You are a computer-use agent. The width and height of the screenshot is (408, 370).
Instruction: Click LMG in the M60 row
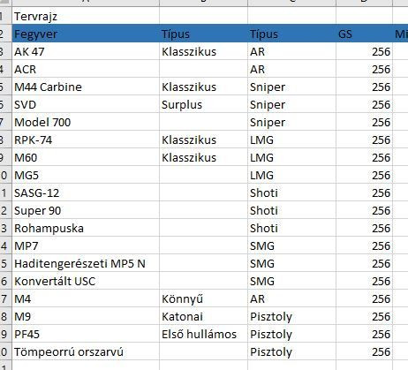291,157
